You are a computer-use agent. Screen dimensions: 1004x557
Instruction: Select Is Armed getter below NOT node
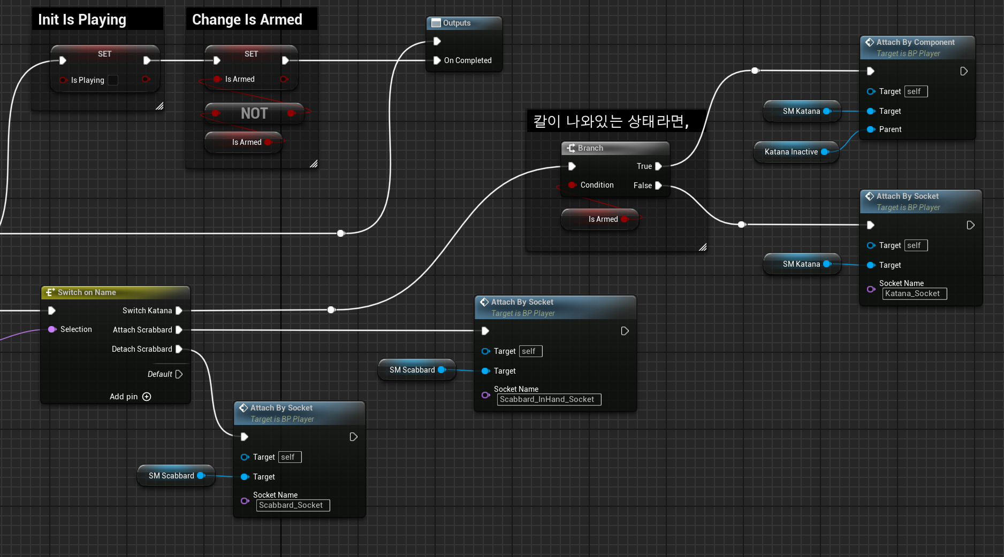(x=244, y=142)
